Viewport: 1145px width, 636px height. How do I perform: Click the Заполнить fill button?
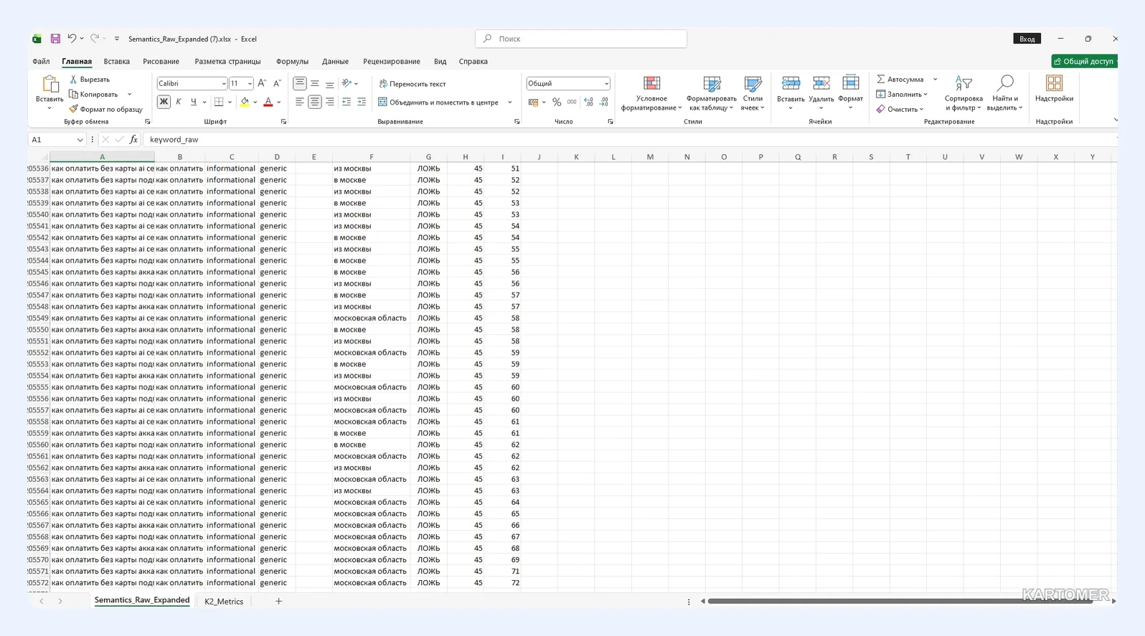902,94
